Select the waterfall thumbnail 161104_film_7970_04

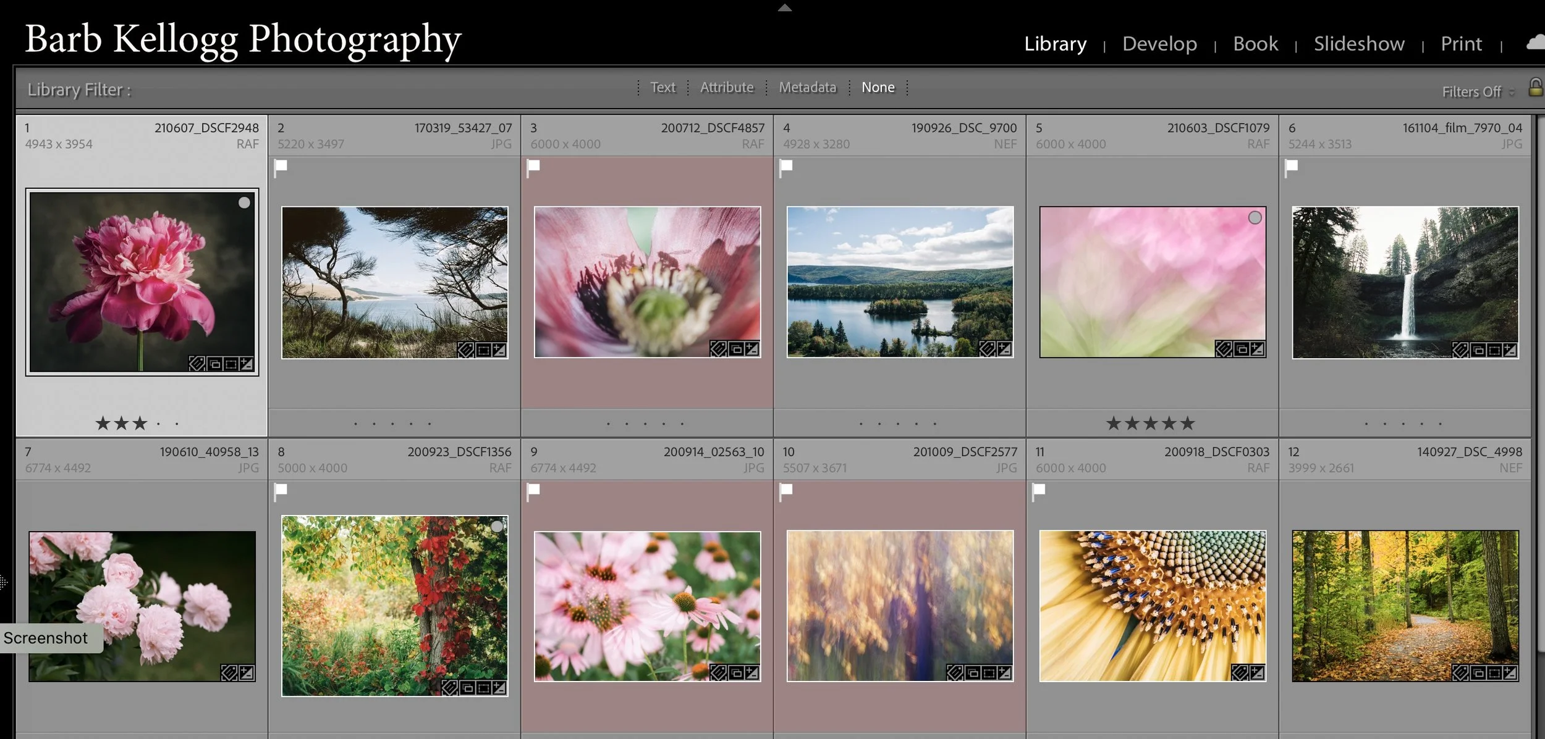pos(1405,282)
